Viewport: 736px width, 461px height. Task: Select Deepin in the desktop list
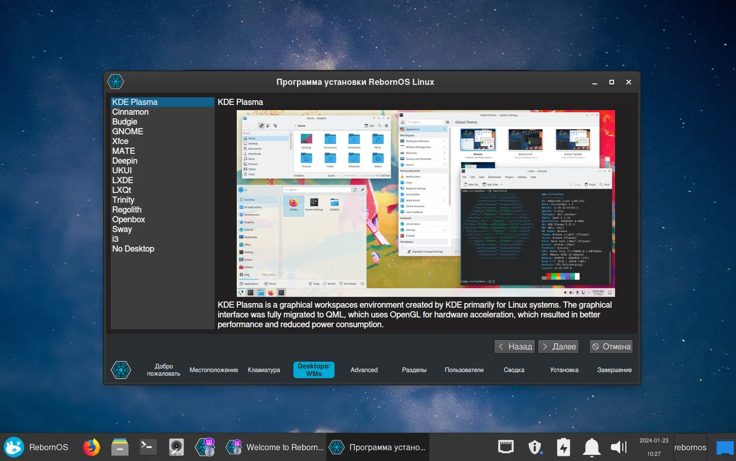tap(163, 161)
